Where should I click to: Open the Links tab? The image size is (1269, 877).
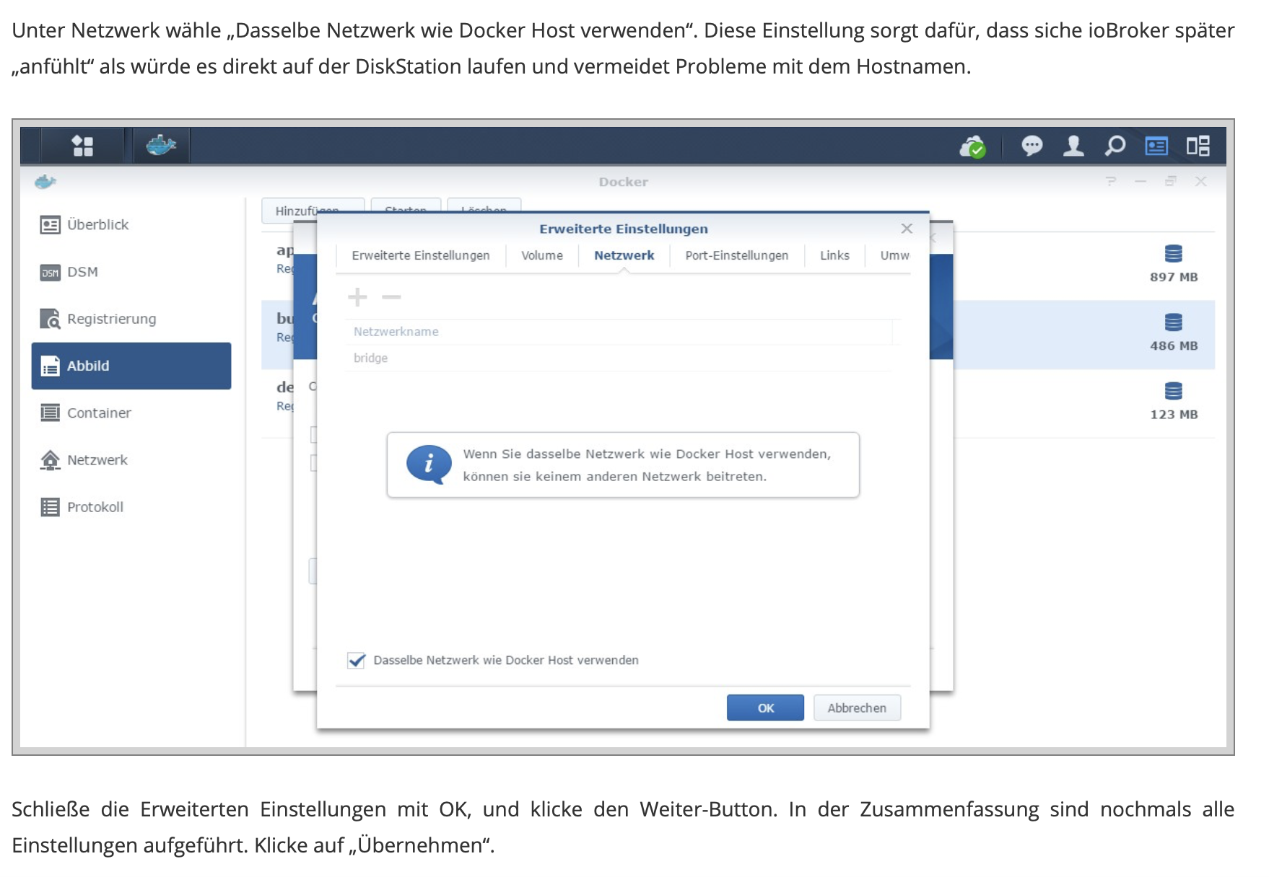pos(834,255)
